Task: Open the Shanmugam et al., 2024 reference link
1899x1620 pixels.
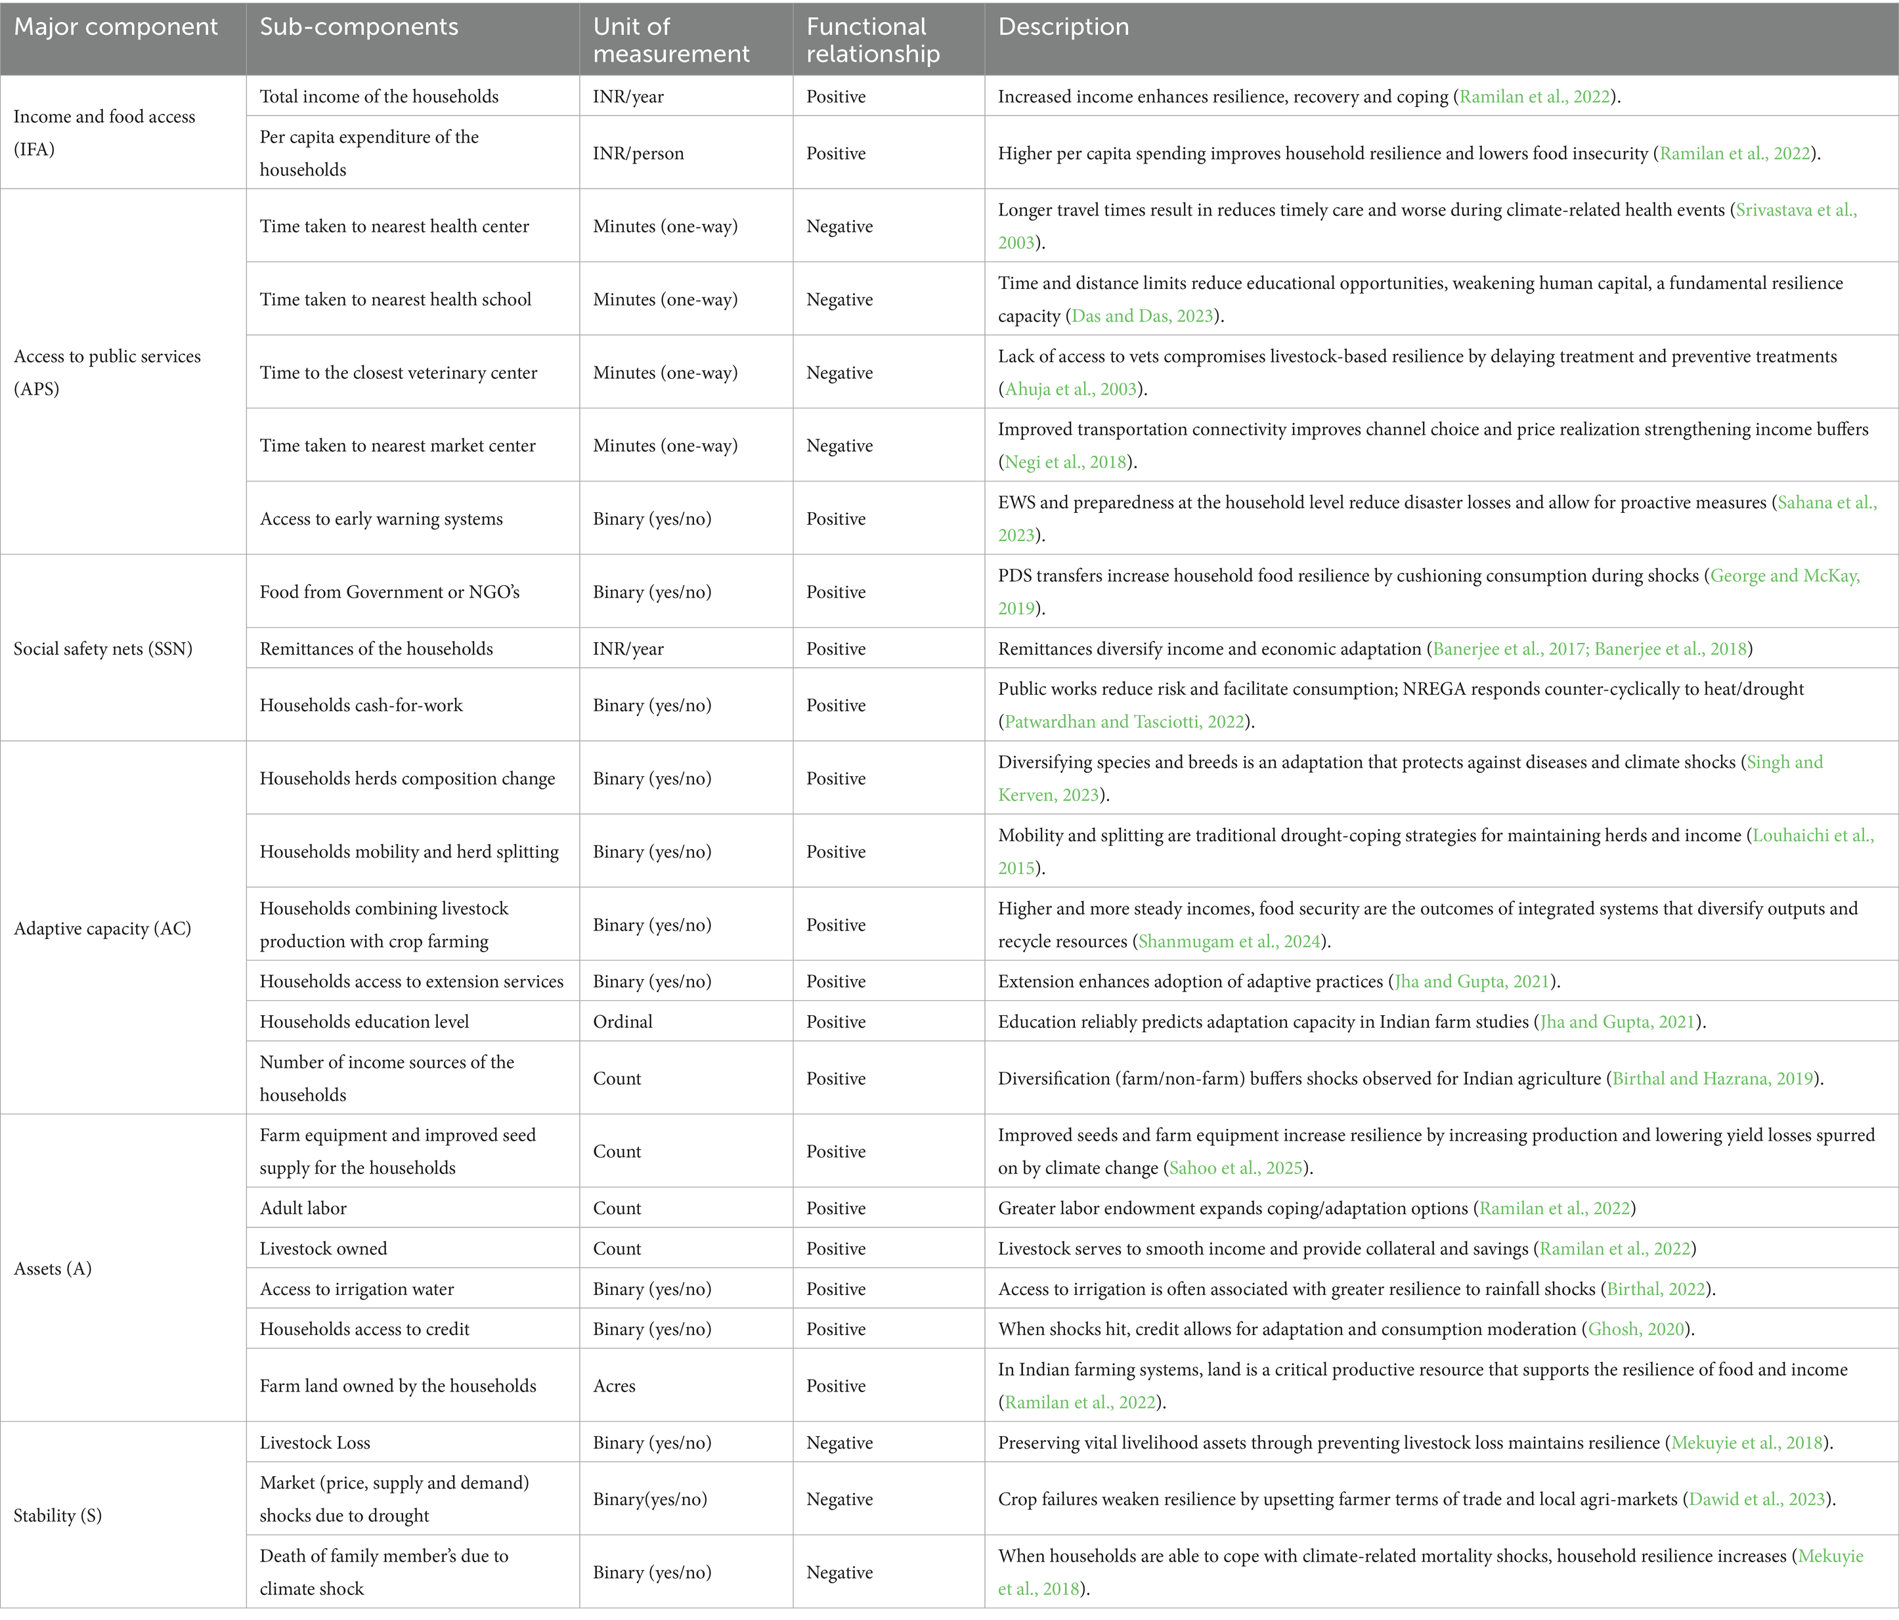Action: (1229, 942)
